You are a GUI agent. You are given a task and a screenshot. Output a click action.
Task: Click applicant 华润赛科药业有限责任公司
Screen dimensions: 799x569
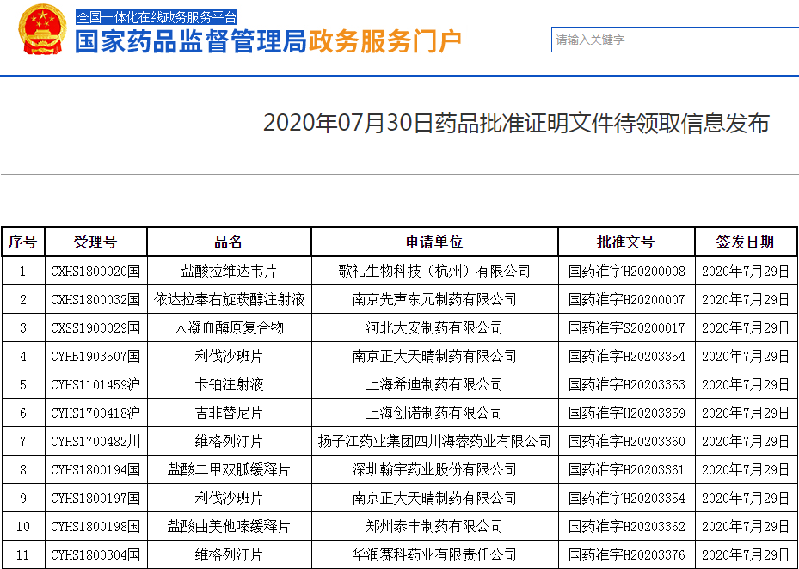click(x=434, y=554)
